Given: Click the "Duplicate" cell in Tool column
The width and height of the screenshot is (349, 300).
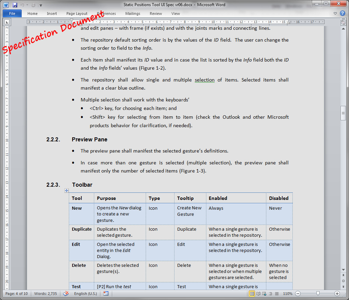Looking at the screenshot, I should click(81, 232).
